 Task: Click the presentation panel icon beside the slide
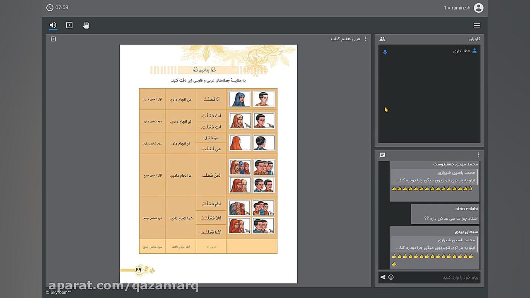[x=53, y=39]
